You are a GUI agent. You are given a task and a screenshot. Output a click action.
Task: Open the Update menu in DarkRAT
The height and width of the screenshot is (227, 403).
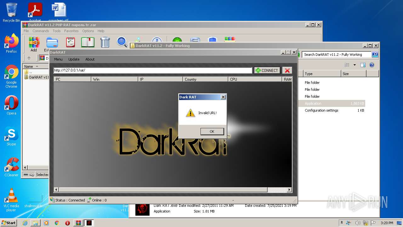74,59
